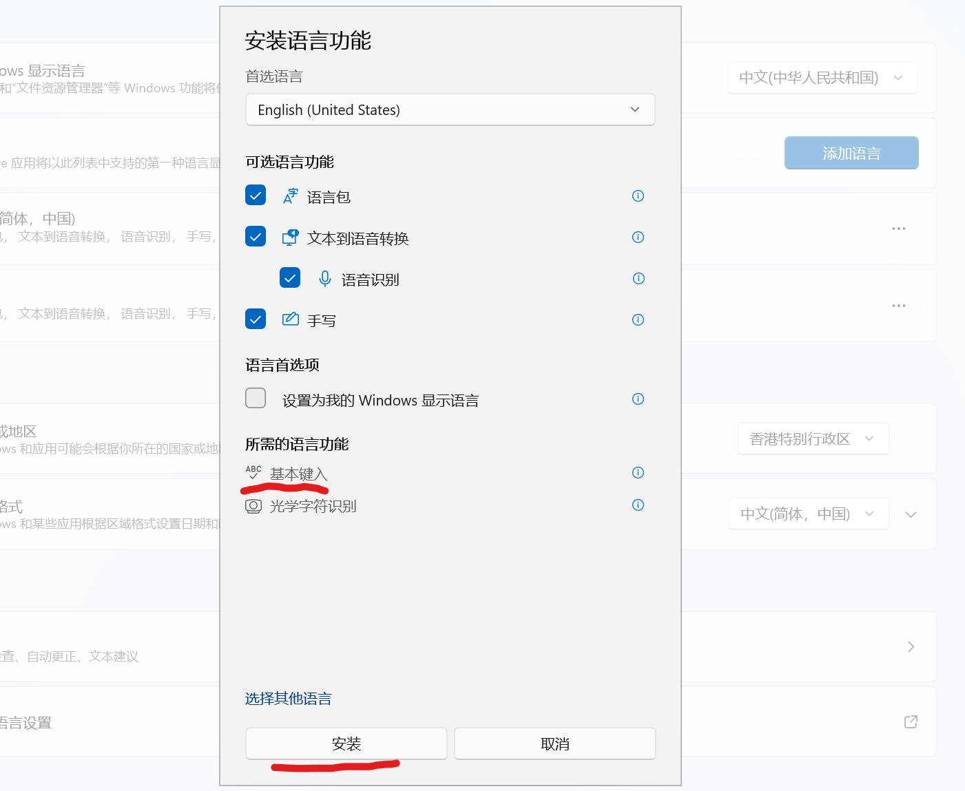
Task: Click the external link icon on 语言设置 row
Action: tap(910, 721)
